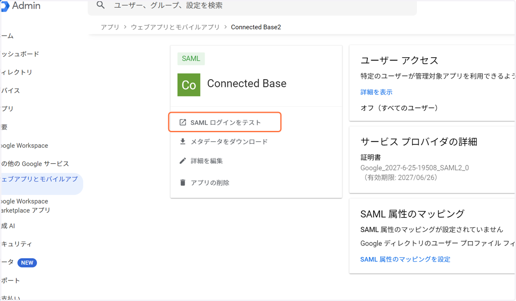Click the search magnifier icon
This screenshot has height=301, width=516.
coord(101,5)
